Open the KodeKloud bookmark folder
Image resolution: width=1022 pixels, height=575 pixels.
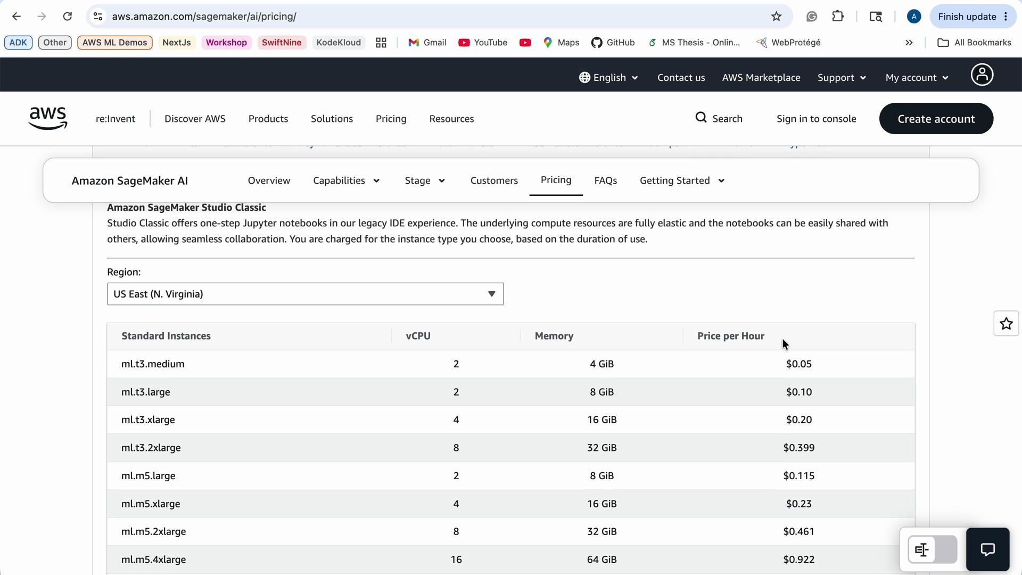tap(339, 43)
